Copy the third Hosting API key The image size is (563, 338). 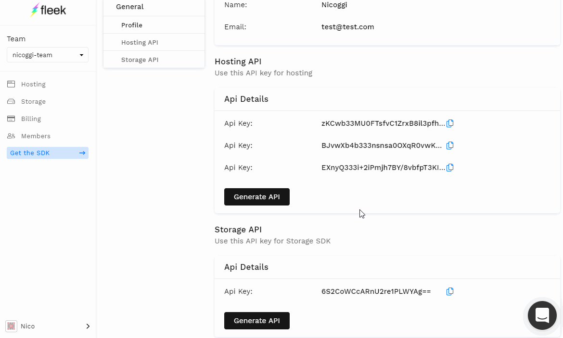pos(450,168)
